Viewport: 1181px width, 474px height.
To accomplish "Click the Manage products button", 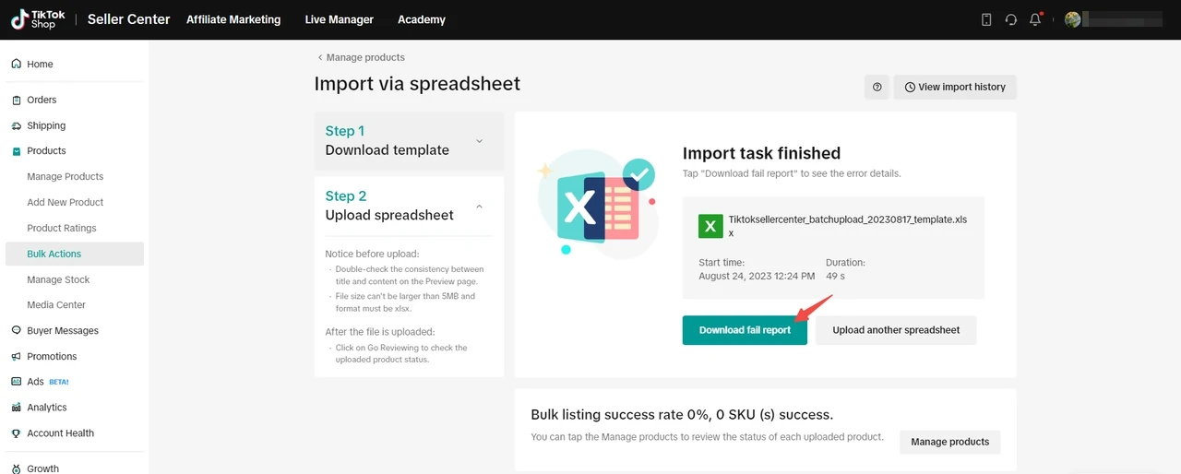I will [949, 442].
